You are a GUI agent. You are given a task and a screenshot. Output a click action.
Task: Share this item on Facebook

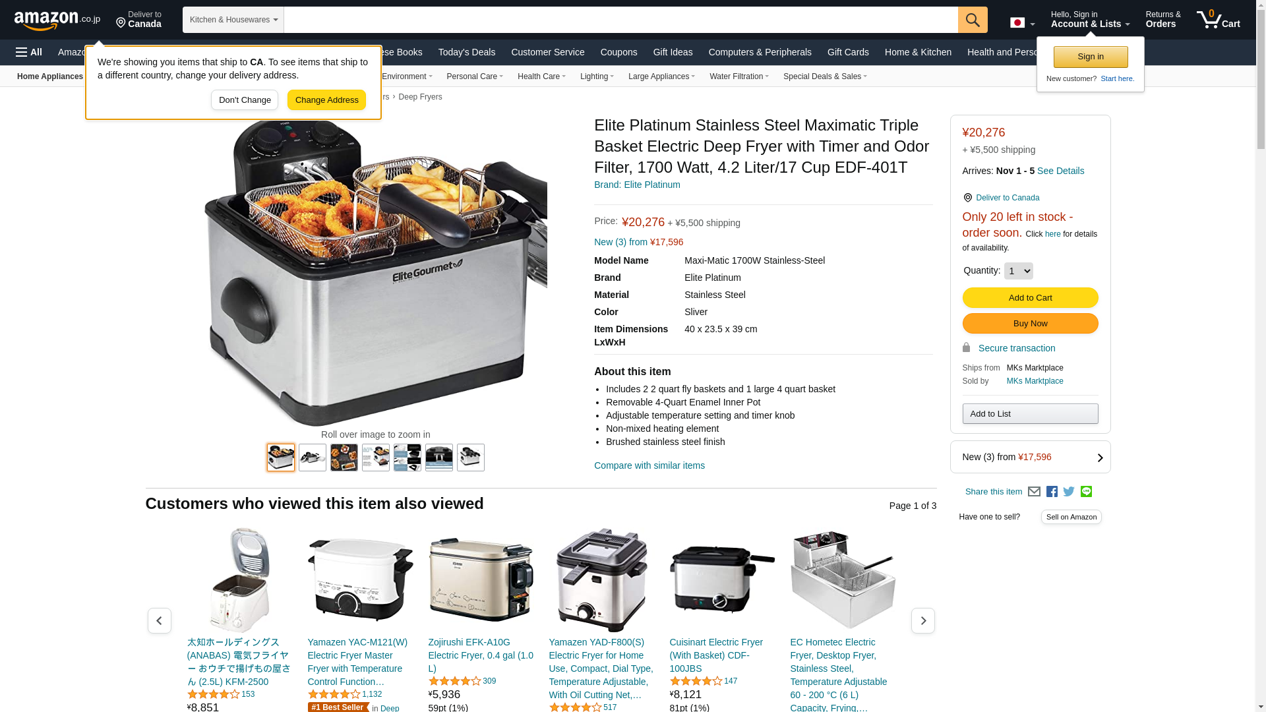click(x=1052, y=492)
